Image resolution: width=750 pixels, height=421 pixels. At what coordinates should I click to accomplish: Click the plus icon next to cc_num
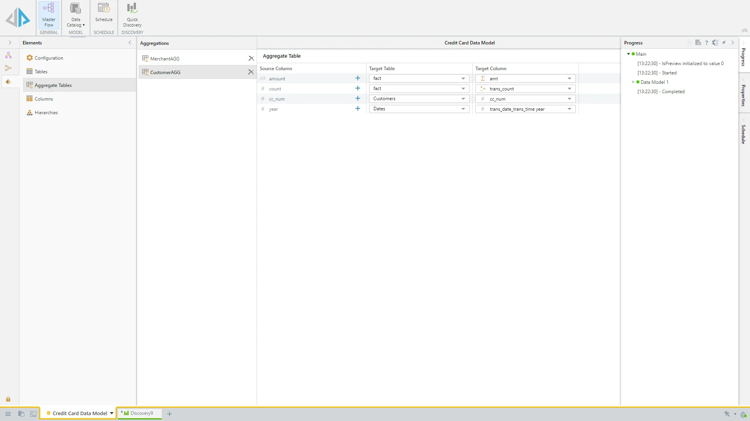click(x=357, y=99)
